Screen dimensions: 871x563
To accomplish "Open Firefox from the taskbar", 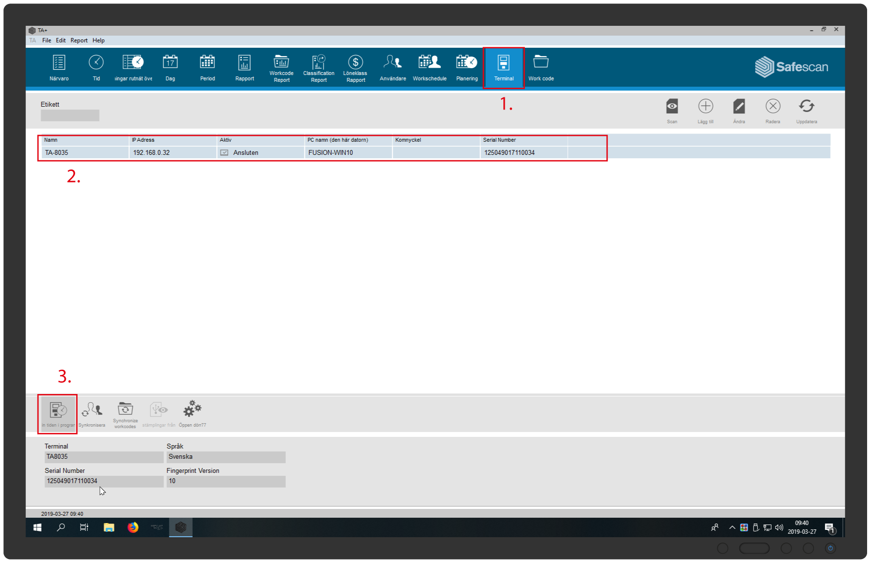I will tap(133, 527).
